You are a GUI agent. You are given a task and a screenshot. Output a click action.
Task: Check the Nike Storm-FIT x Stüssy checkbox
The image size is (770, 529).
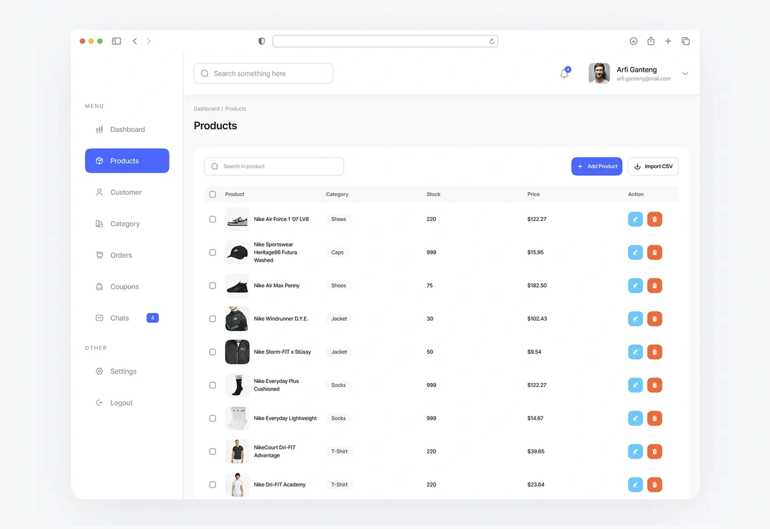point(212,352)
